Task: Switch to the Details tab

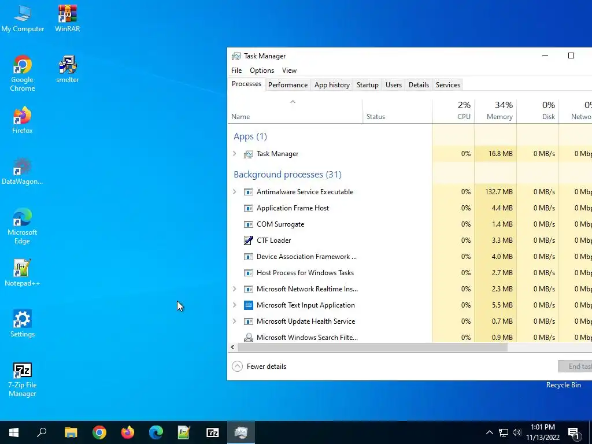Action: point(419,85)
